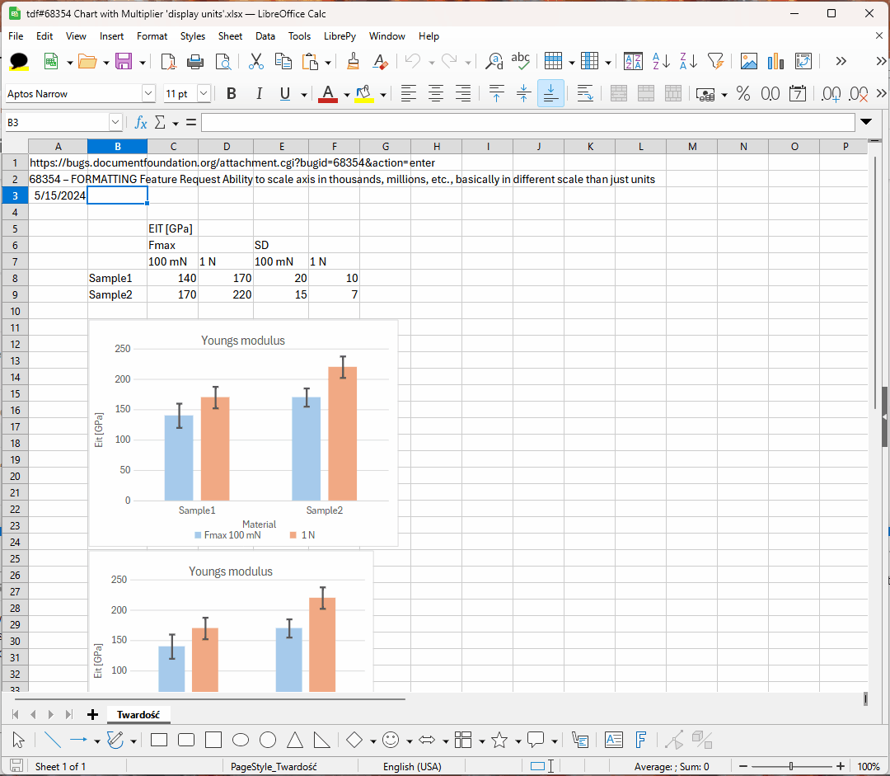
Task: Clone formatting with the paintbrush icon
Action: [353, 61]
